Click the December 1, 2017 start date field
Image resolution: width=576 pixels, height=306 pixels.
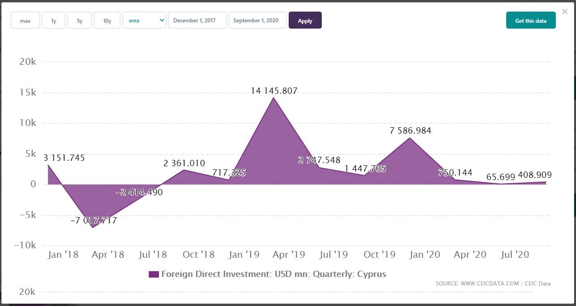[197, 21]
